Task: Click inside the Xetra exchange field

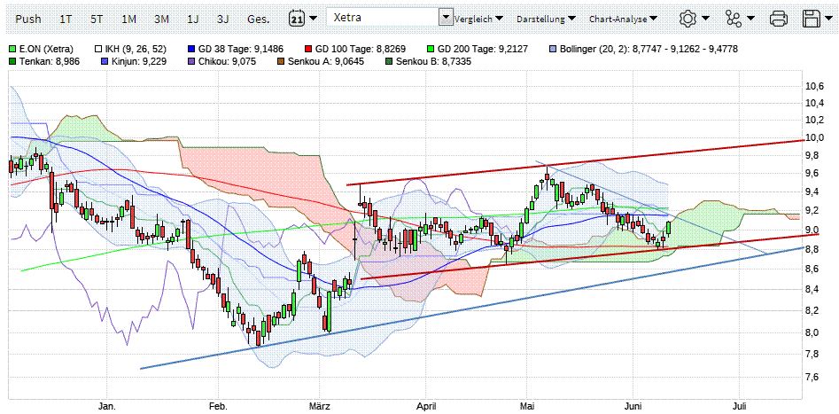Action: click(382, 18)
